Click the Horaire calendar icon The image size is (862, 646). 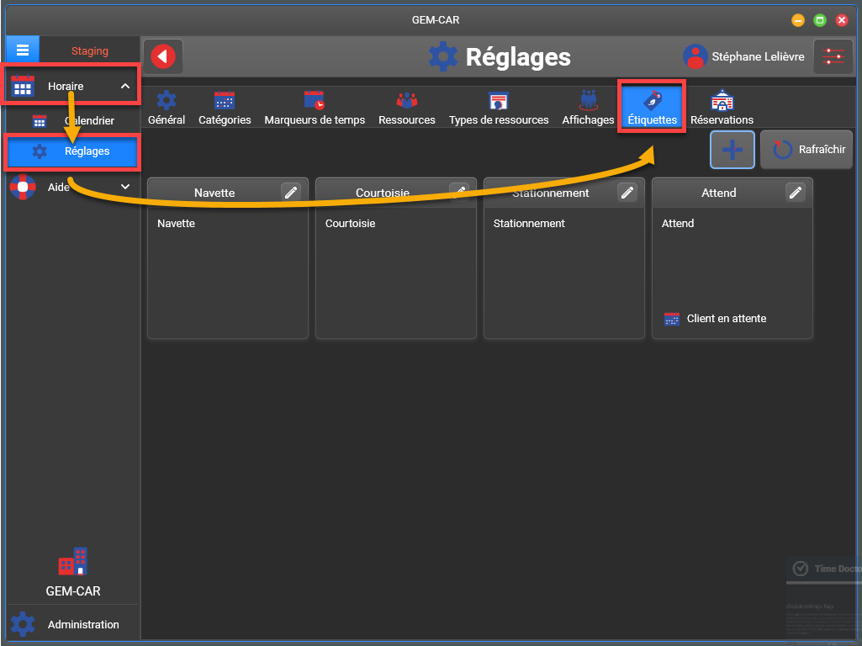(23, 86)
